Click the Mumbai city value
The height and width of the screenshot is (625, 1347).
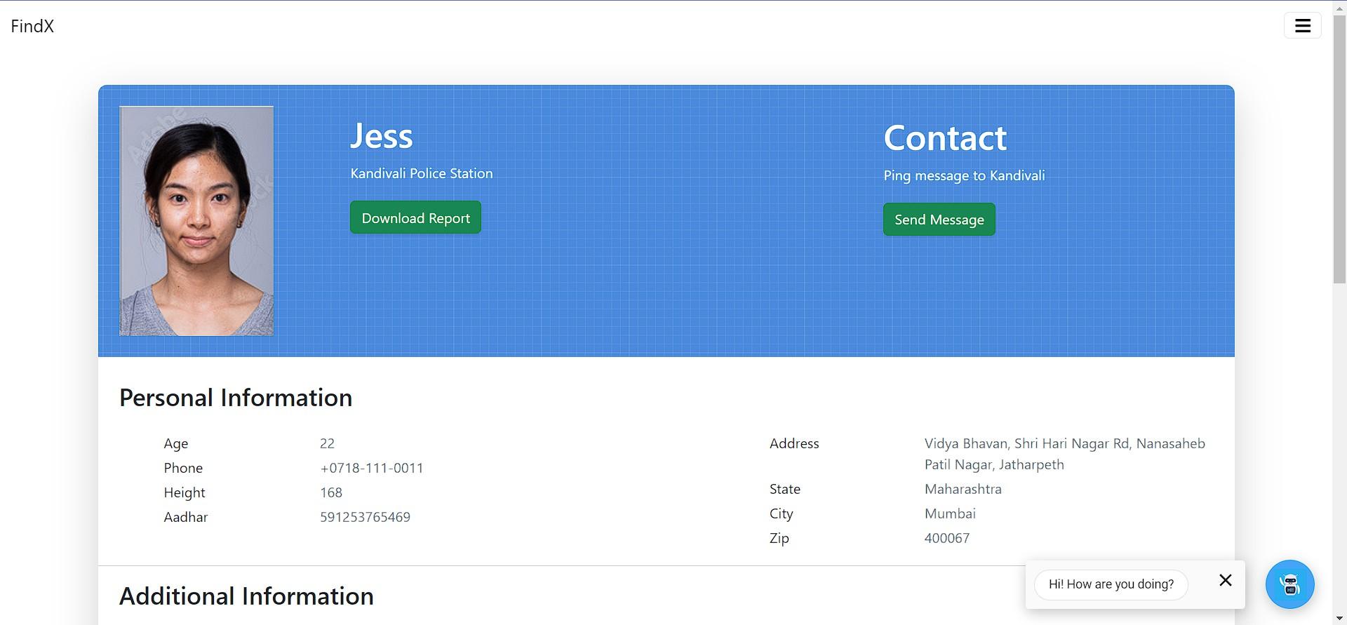point(949,513)
